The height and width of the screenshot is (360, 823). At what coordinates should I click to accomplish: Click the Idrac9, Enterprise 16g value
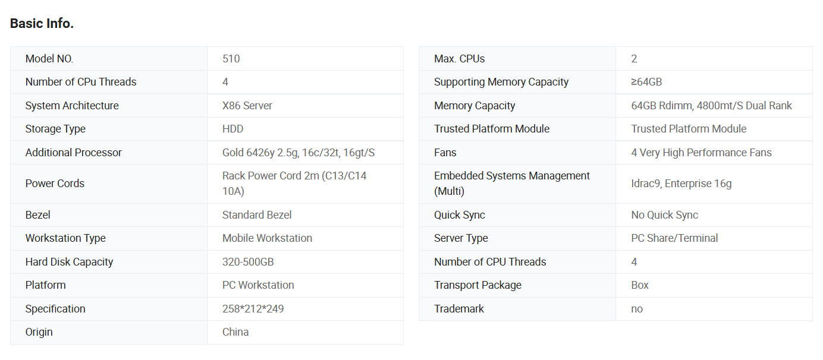tap(681, 184)
